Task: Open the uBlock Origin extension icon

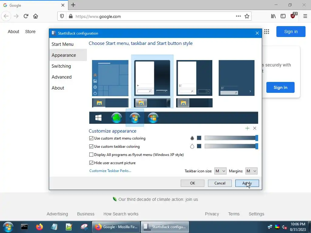Action: point(293,16)
